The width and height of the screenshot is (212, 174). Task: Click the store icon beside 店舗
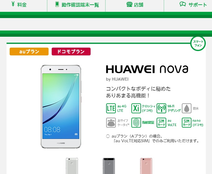tap(129, 4)
